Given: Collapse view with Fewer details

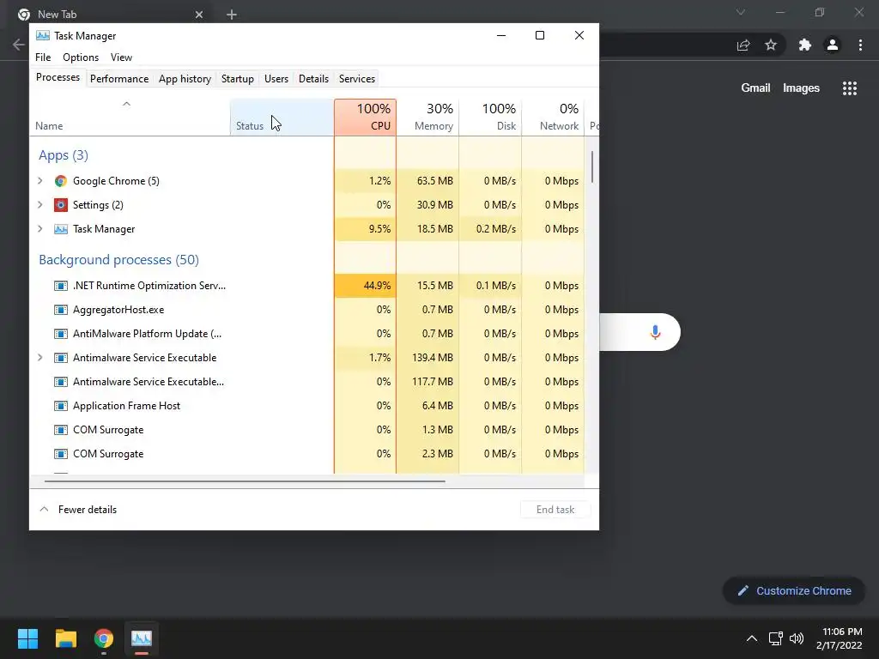Looking at the screenshot, I should [78, 510].
